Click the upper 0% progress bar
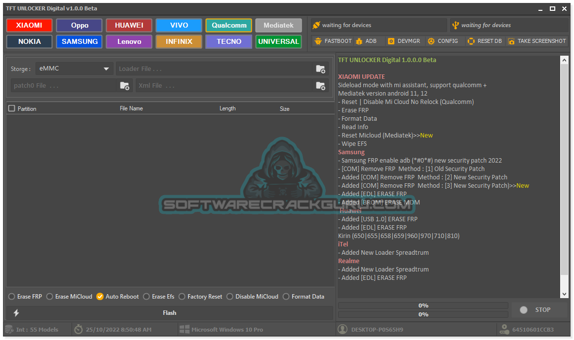Screen dimensions: 574x340 point(423,306)
